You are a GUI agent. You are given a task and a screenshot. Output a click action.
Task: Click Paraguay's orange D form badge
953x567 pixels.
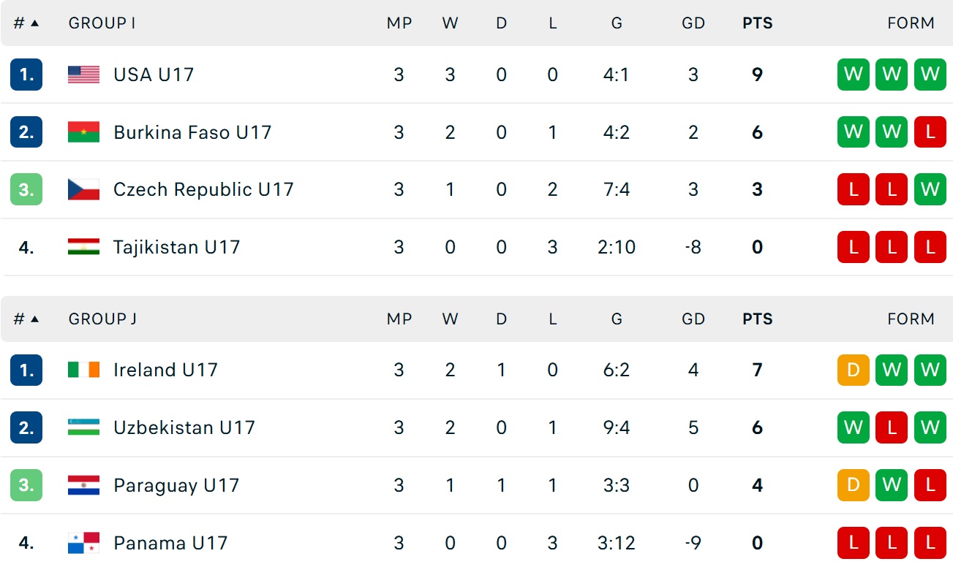tap(853, 485)
